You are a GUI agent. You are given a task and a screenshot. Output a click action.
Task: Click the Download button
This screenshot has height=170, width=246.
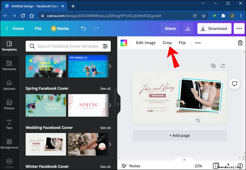(x=214, y=29)
